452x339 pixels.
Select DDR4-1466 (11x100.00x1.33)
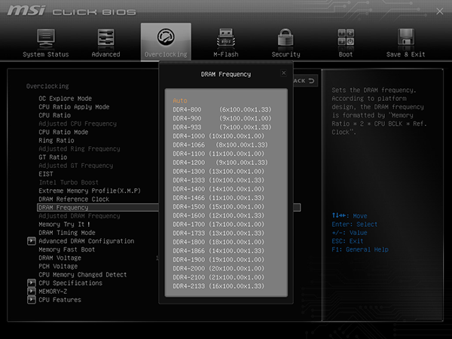pos(218,197)
